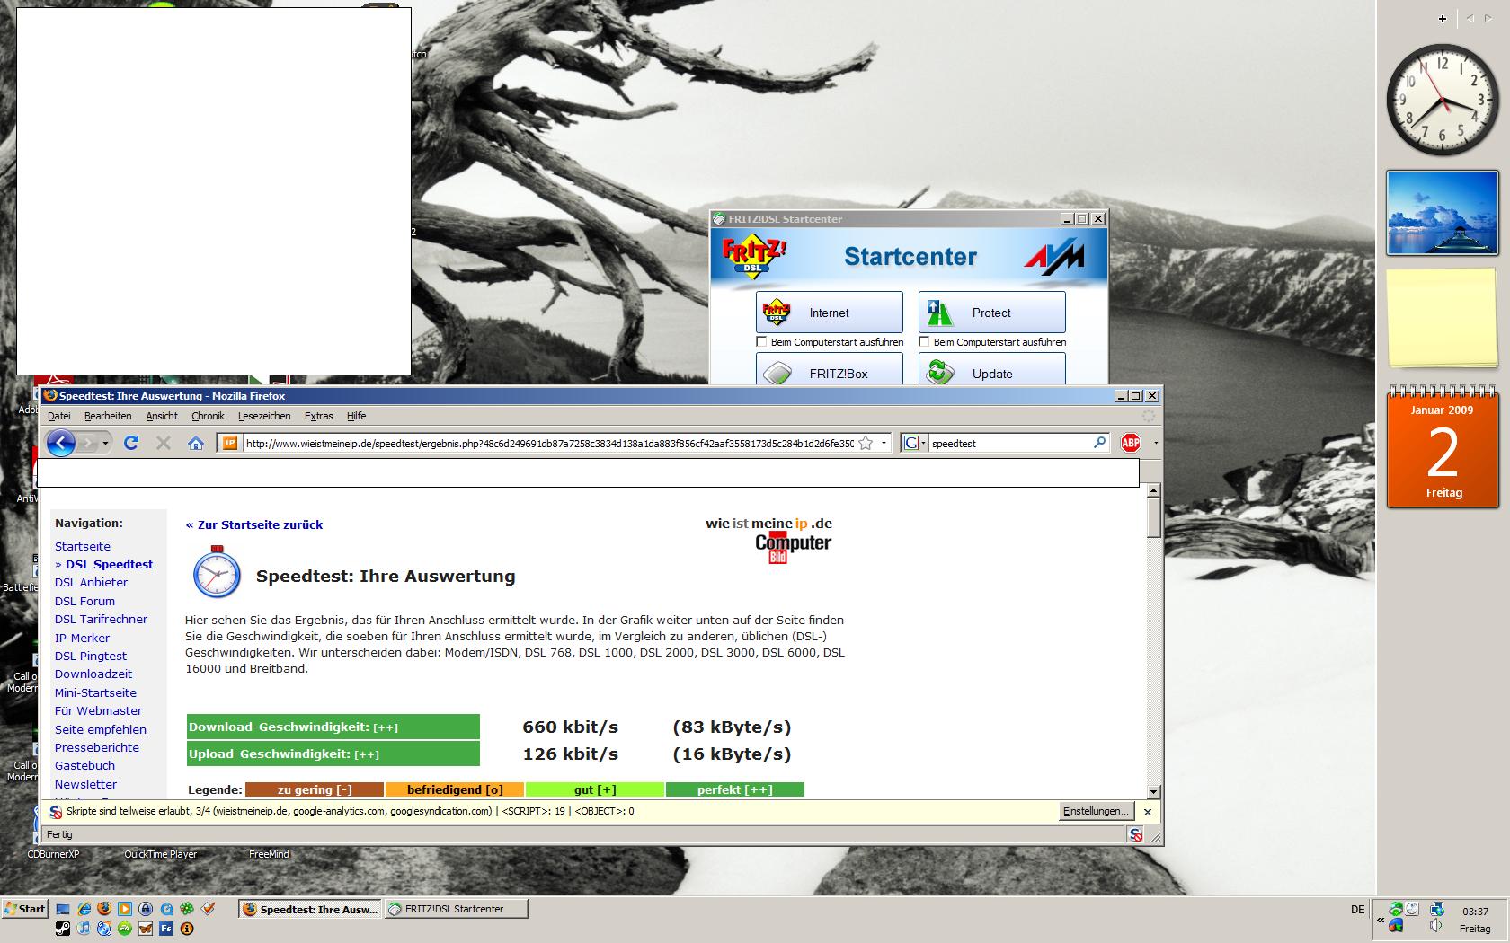Open the DSL Anbieter navigation link

(x=91, y=582)
